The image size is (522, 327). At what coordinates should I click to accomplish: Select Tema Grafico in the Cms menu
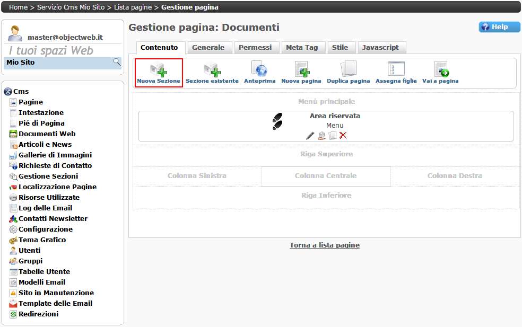(42, 240)
